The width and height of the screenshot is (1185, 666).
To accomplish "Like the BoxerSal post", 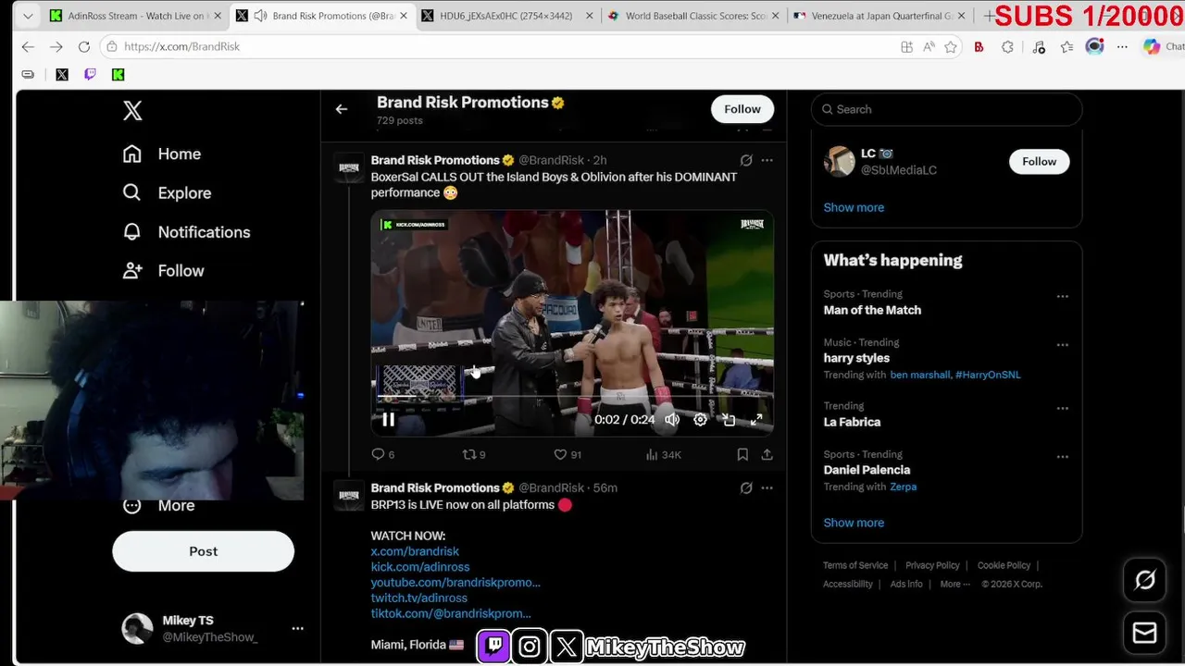I will tap(568, 454).
